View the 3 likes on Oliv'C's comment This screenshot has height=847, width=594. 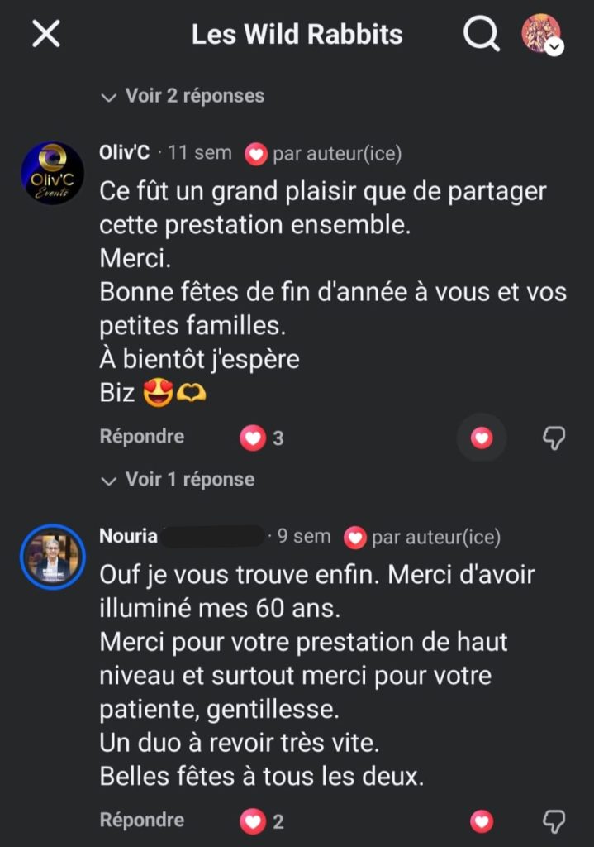[263, 438]
